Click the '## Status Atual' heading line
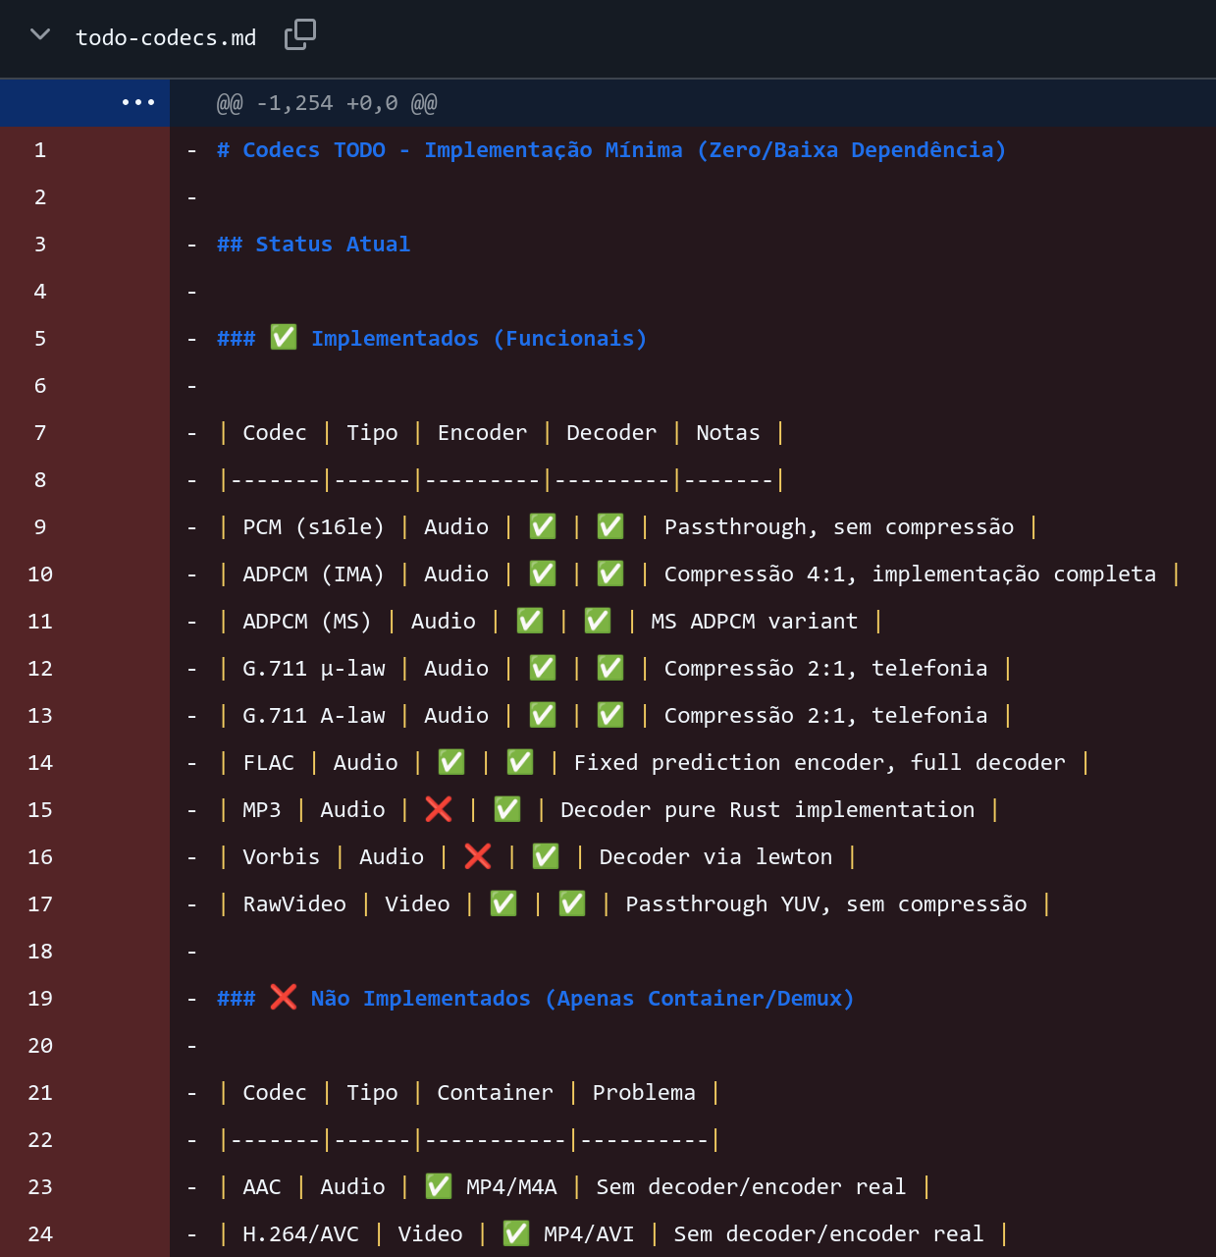The width and height of the screenshot is (1216, 1257). (313, 245)
